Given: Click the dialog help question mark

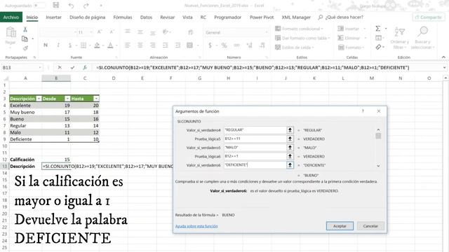Looking at the screenshot, I should [363, 111].
